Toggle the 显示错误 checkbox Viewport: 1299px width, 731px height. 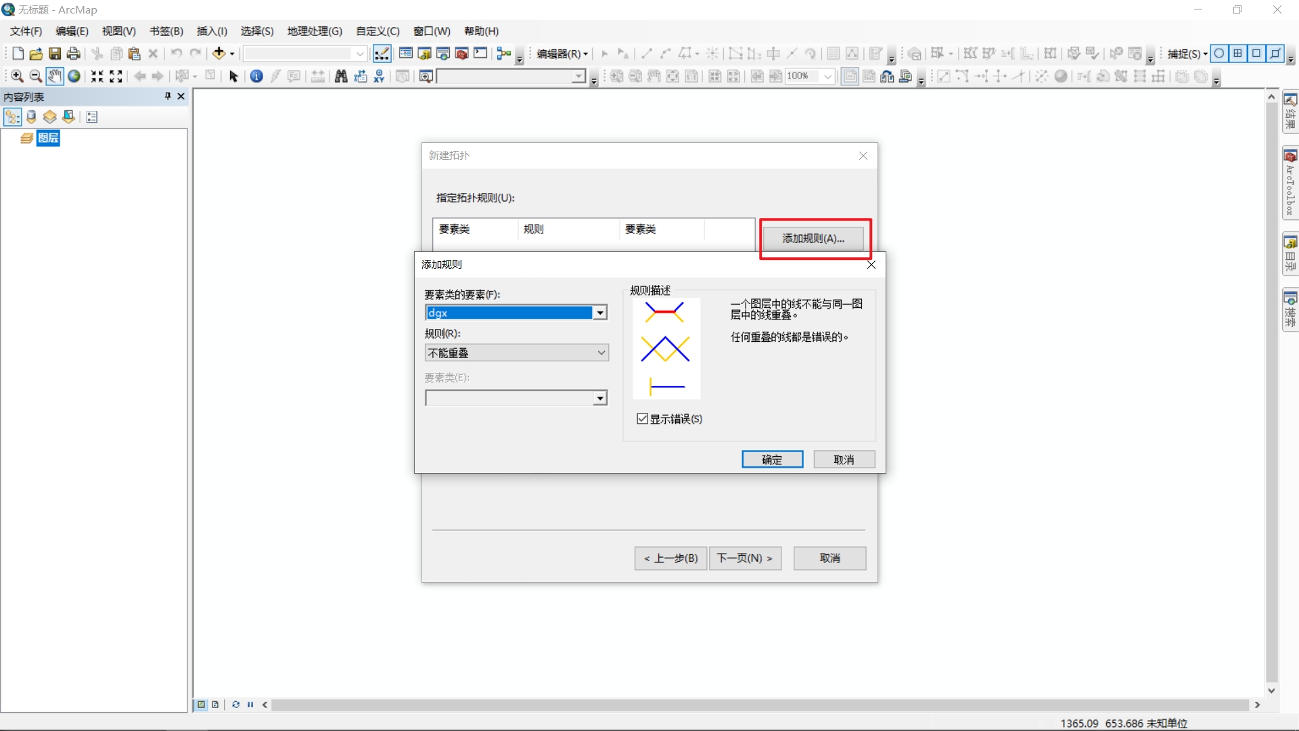[642, 419]
